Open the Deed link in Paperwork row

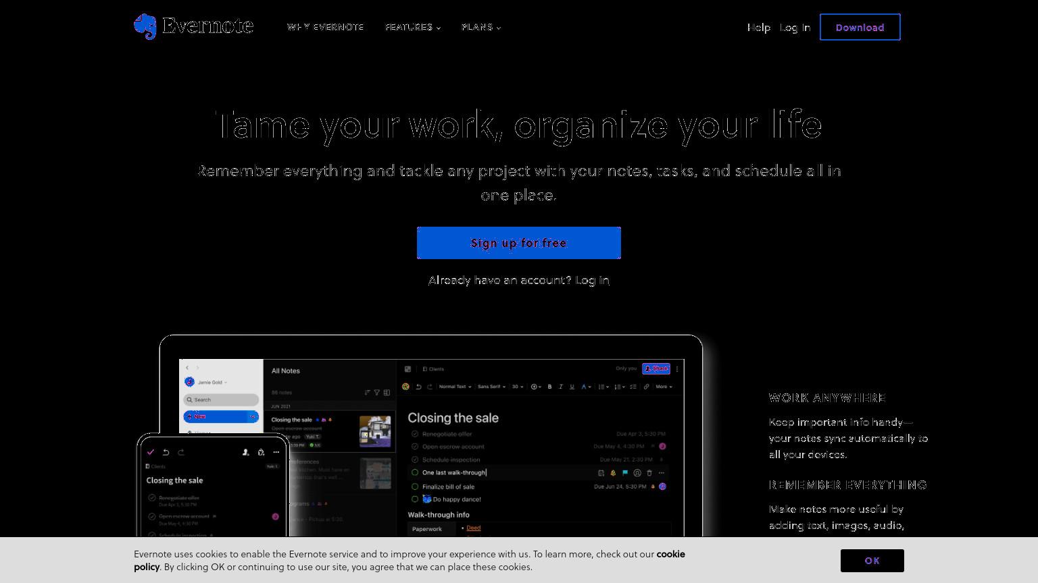click(474, 528)
